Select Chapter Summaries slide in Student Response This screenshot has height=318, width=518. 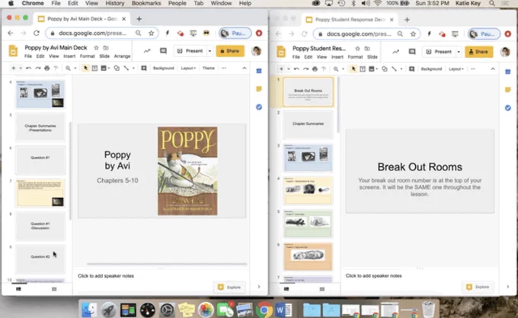(308, 125)
